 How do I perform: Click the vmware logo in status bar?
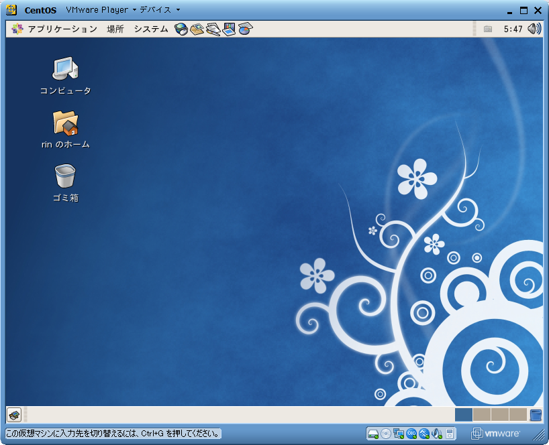pos(495,434)
